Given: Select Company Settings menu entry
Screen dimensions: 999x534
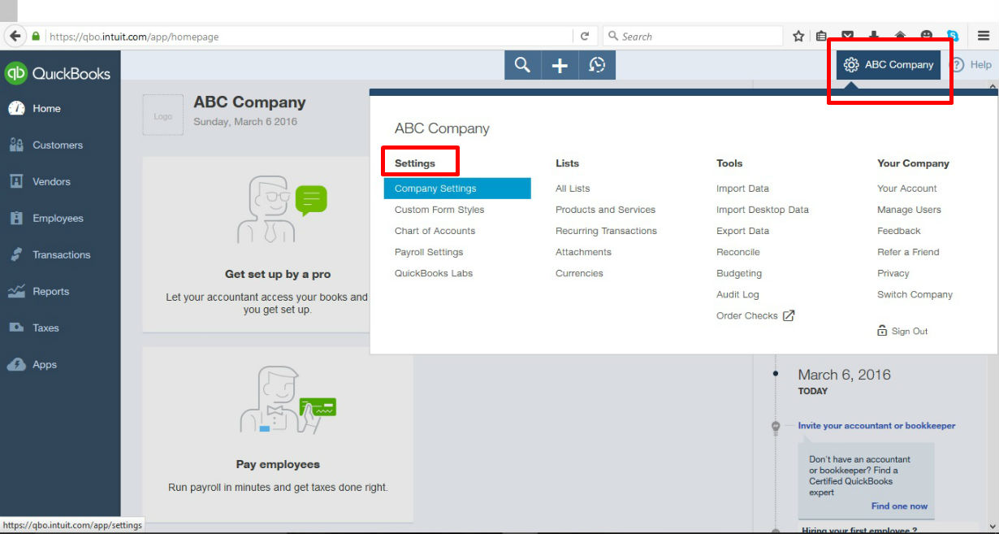Looking at the screenshot, I should point(457,189).
